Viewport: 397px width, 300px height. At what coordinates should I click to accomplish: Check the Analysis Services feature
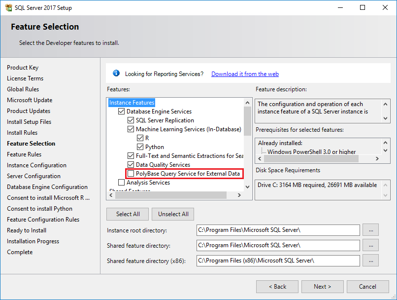121,183
